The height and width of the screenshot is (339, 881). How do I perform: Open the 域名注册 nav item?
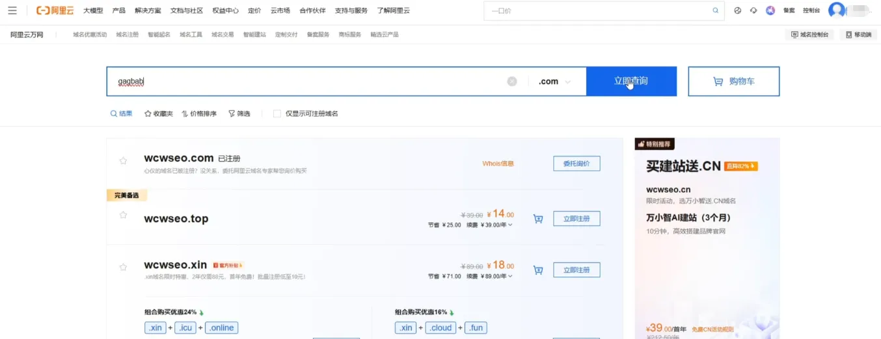pyautogui.click(x=128, y=34)
